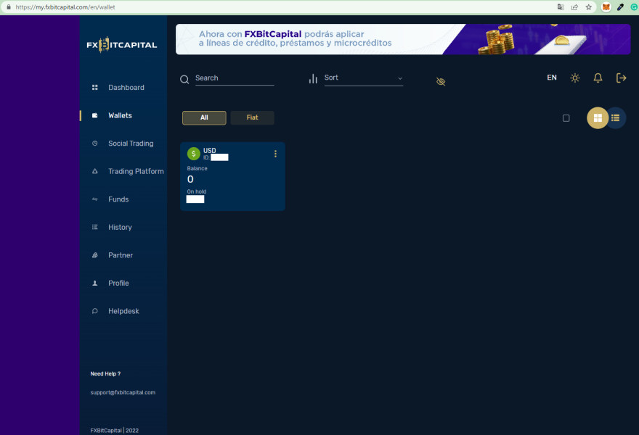The width and height of the screenshot is (639, 435).
Task: Open the EN language selector
Action: tap(552, 78)
